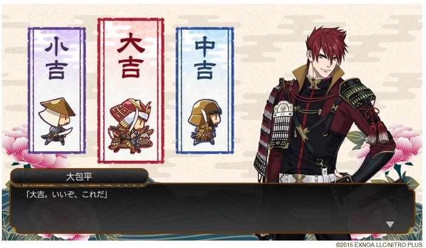
Task: Click the copyright EXNOA LLC/NITRO PLUS text
Action: [379, 245]
